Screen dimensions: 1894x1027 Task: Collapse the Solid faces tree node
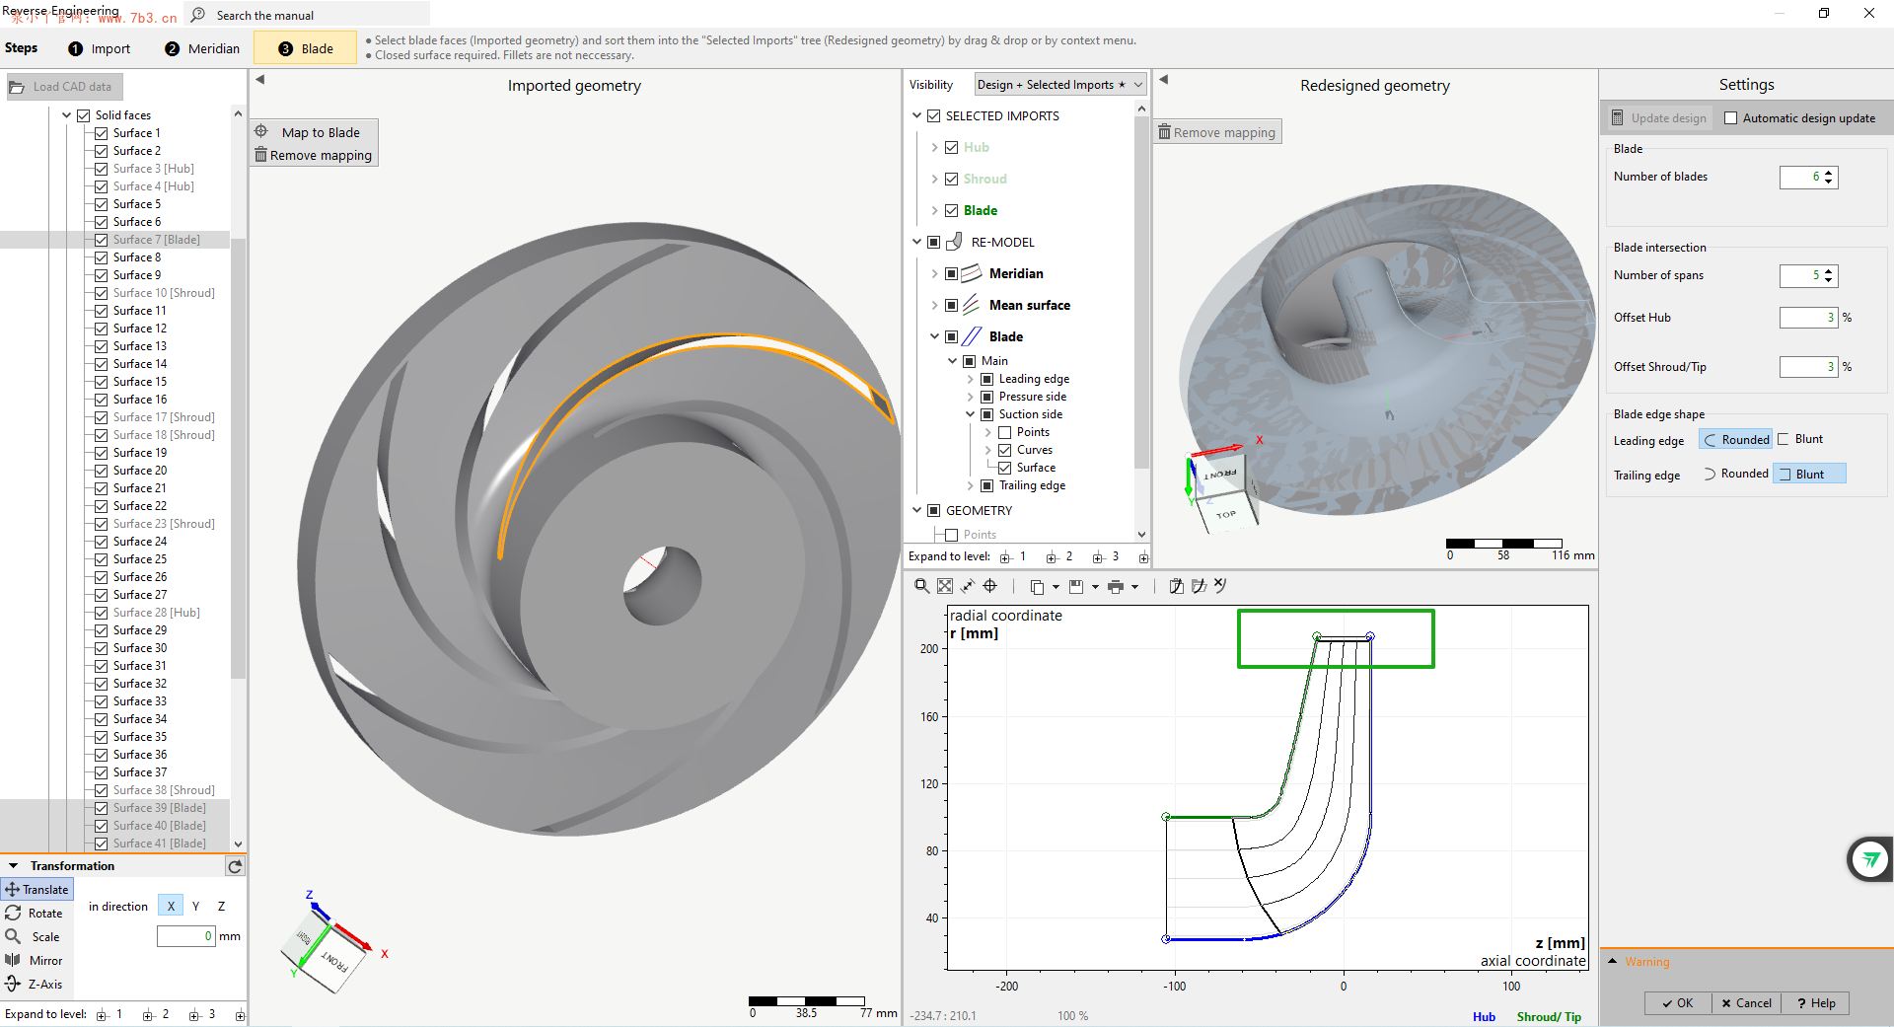(x=67, y=115)
